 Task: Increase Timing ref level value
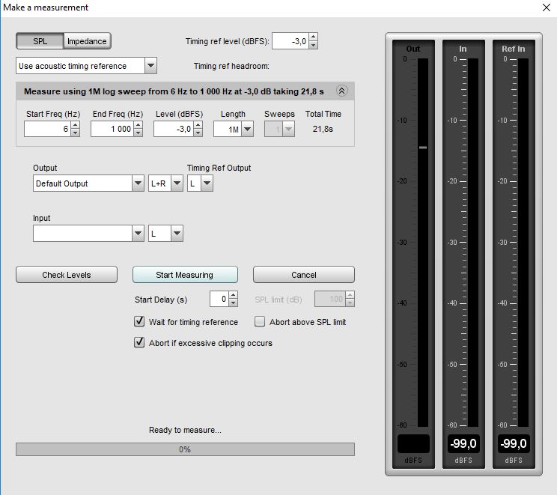pyautogui.click(x=313, y=37)
